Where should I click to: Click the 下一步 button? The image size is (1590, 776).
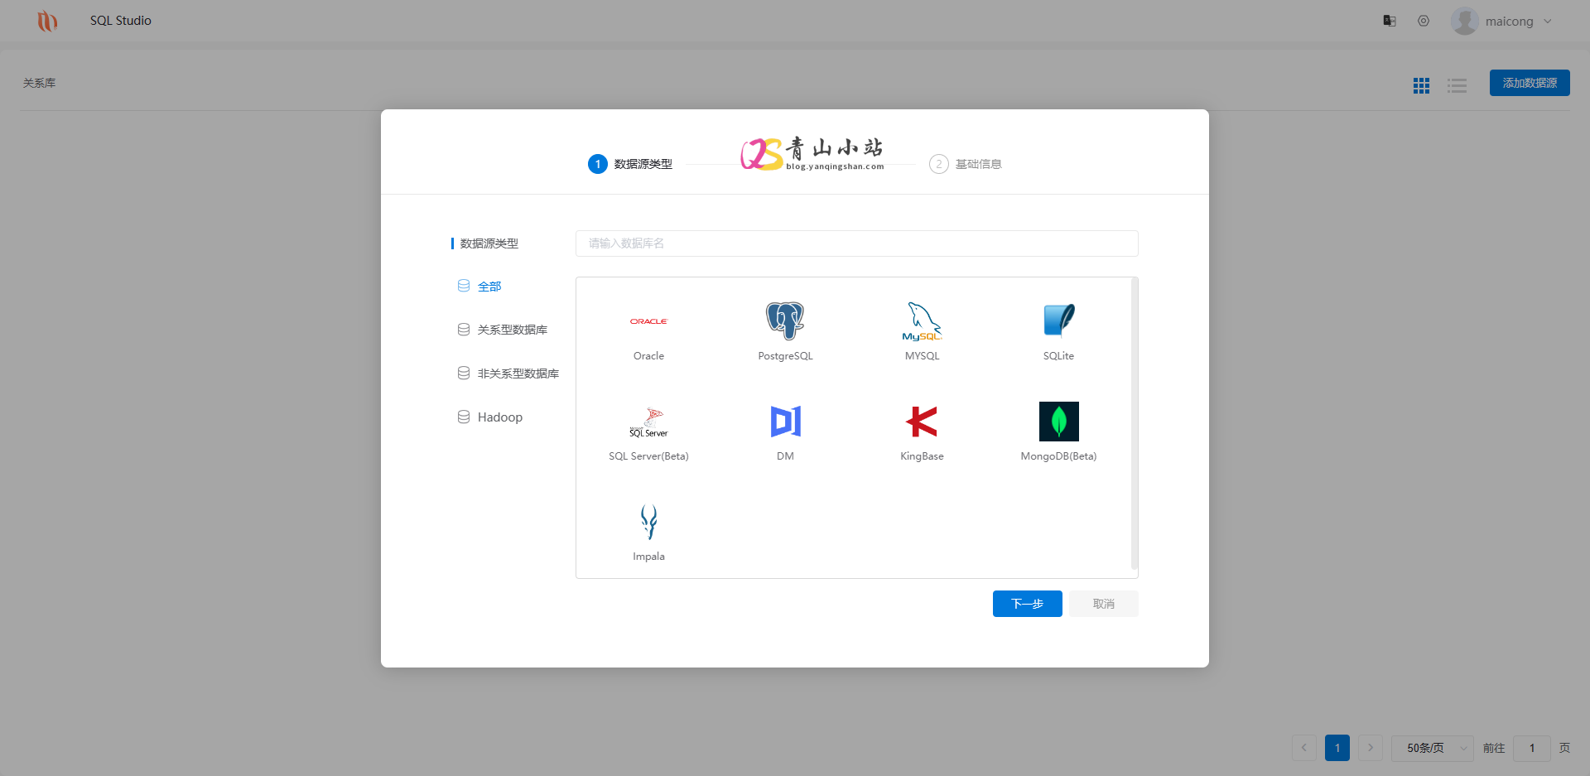tap(1027, 604)
